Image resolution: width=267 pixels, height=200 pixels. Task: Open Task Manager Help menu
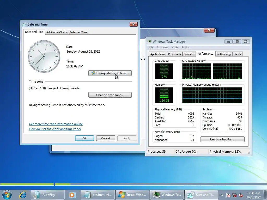(185, 47)
